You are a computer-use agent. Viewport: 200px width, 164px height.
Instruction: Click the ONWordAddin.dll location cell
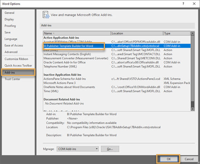[136, 87]
